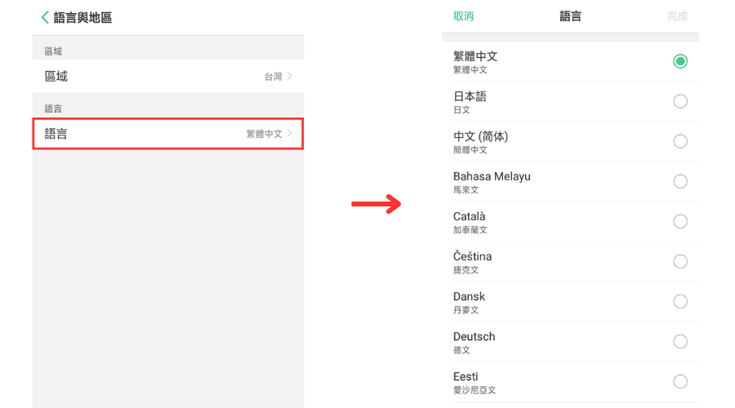Select the 中文 (简体) radio button

click(x=680, y=141)
